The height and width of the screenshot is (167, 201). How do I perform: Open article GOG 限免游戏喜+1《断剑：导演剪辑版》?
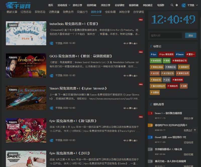point(81,56)
